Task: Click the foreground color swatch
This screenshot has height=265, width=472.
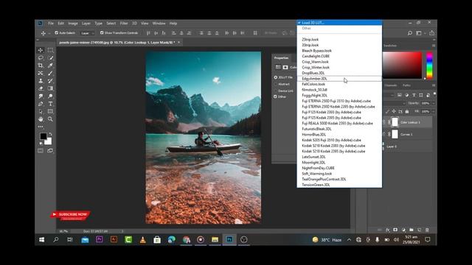Action: click(44, 136)
